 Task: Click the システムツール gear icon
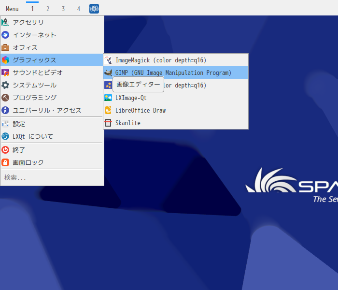[5, 85]
